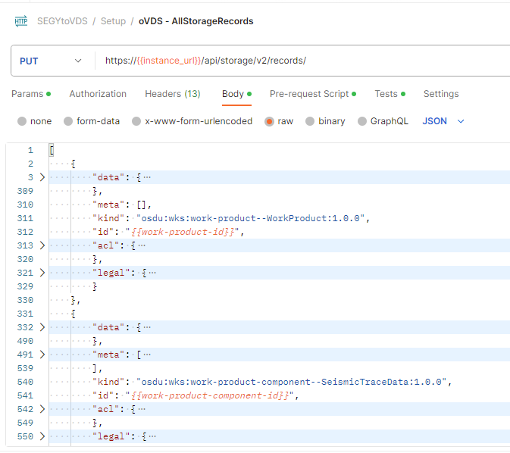510x453 pixels.
Task: Click the {{work-product-id}} variable
Action: point(183,232)
